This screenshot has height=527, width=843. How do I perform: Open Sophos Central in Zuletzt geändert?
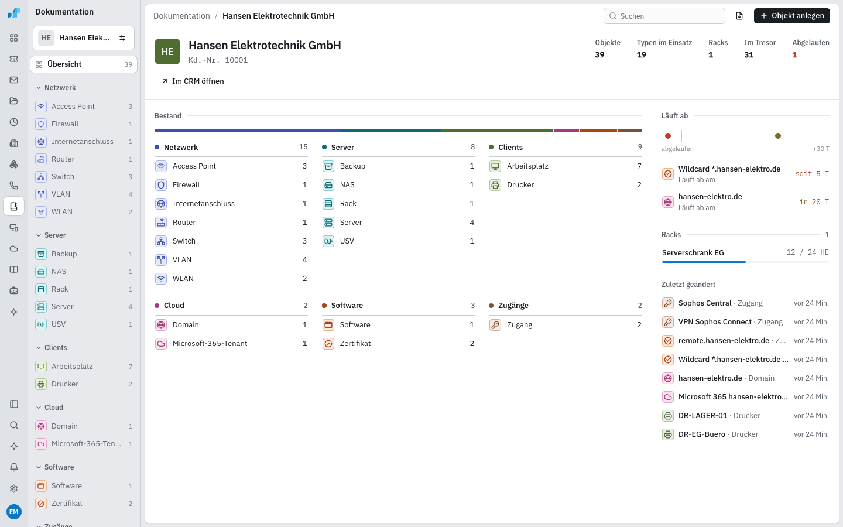[745, 303]
